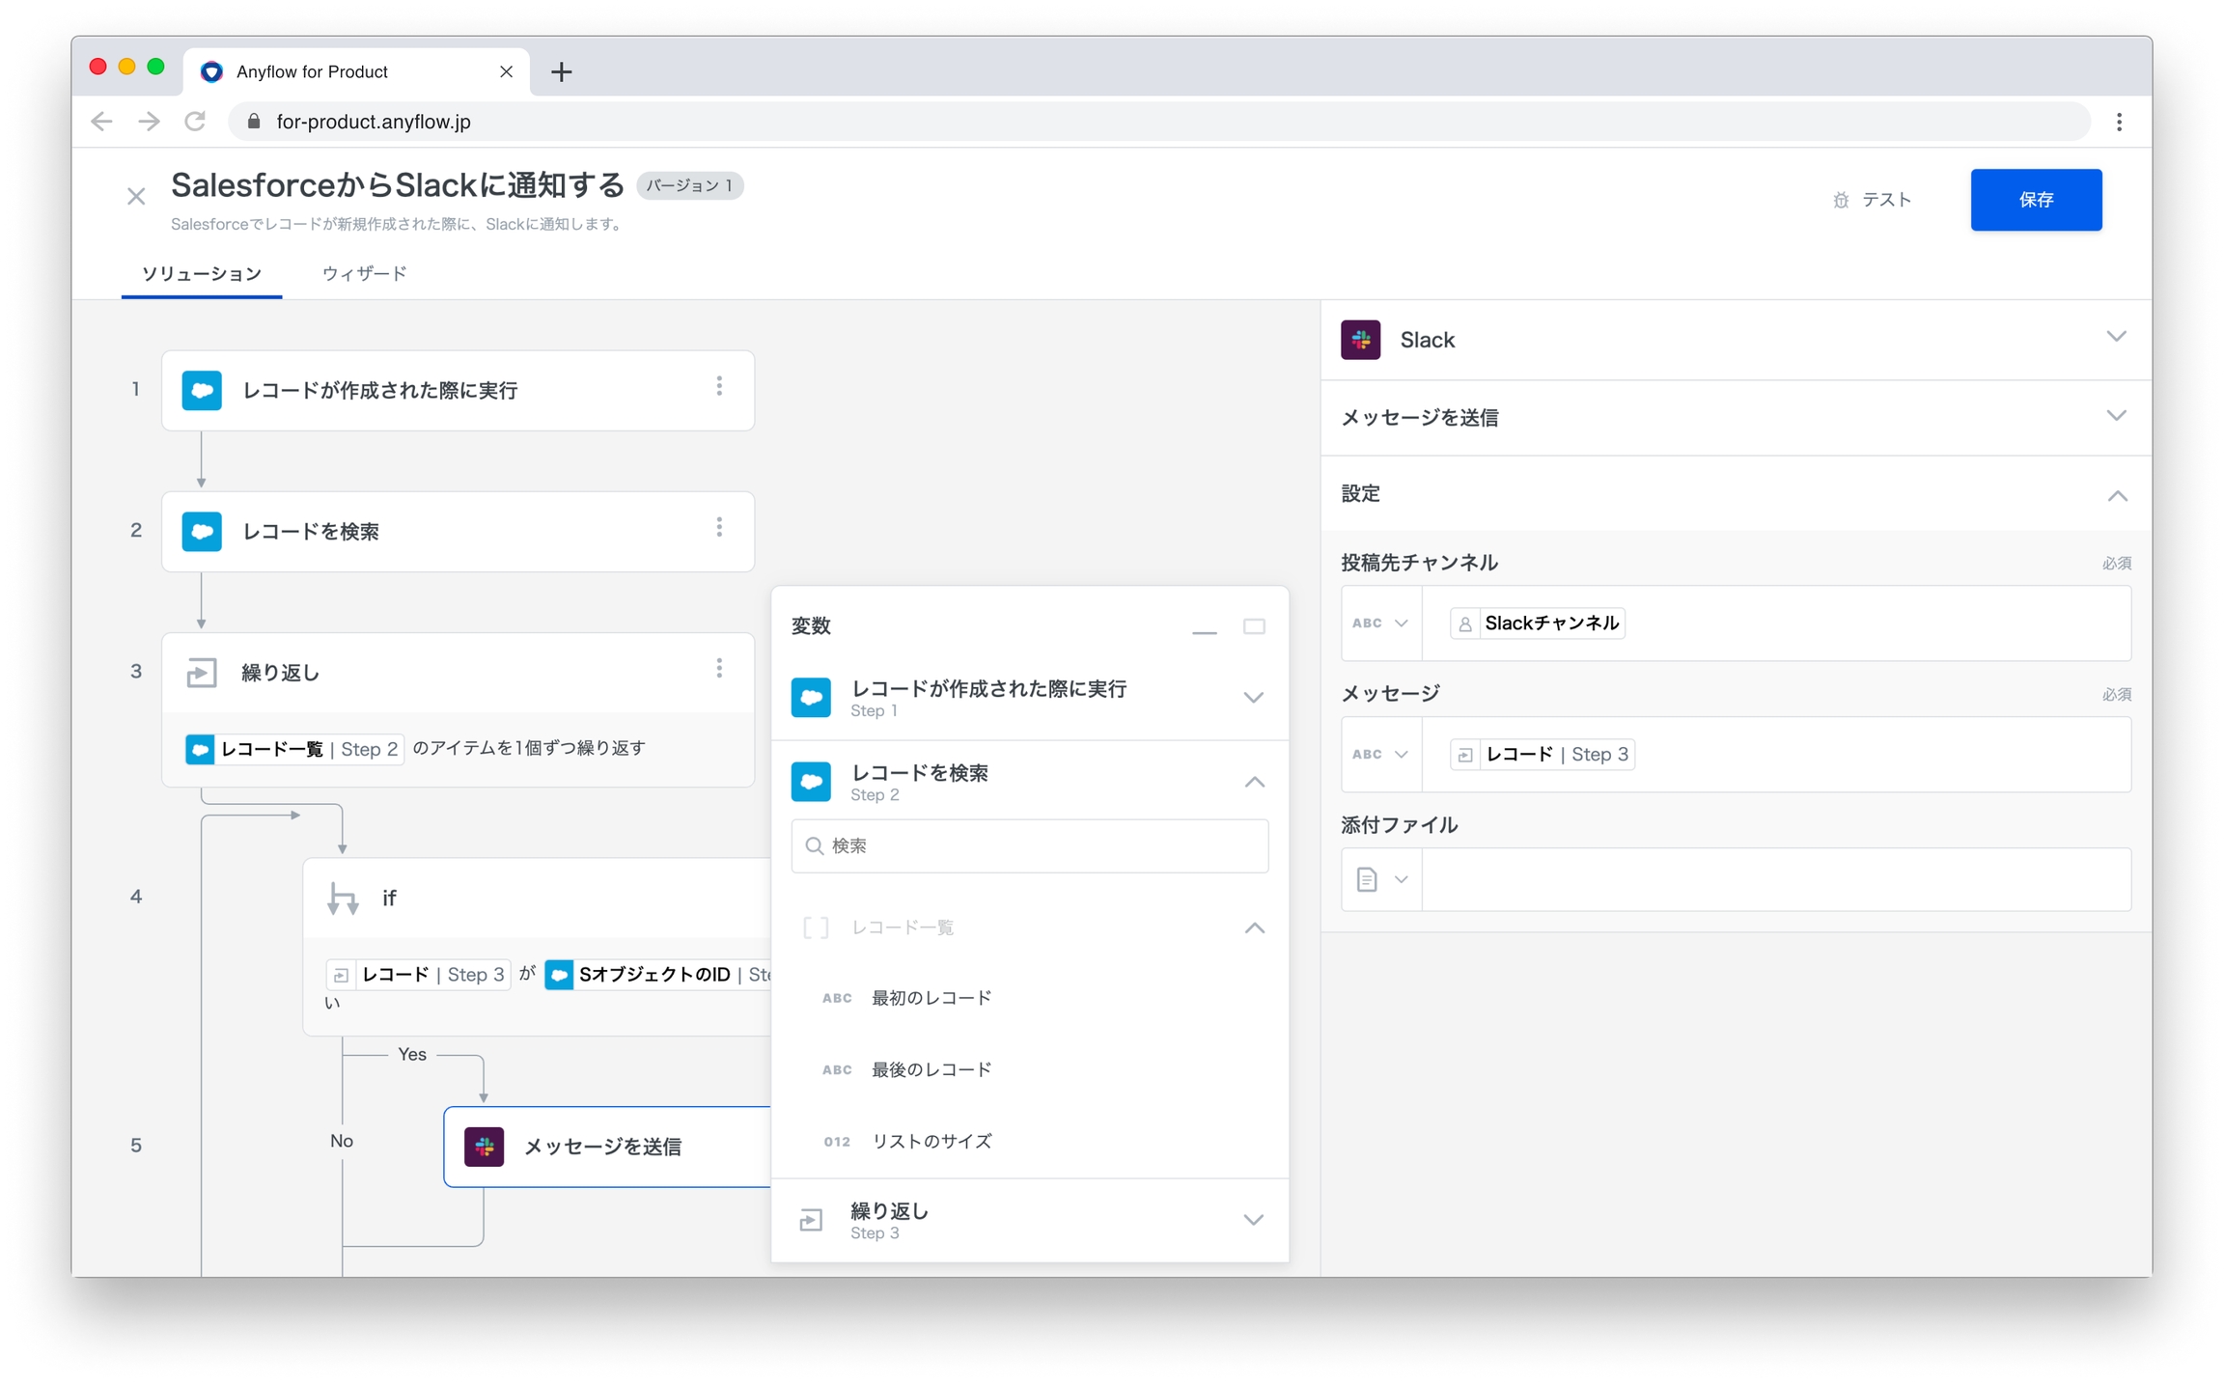The height and width of the screenshot is (1384, 2224).
Task: Open the 添付ファイル file type dropdown
Action: pyautogui.click(x=1380, y=880)
